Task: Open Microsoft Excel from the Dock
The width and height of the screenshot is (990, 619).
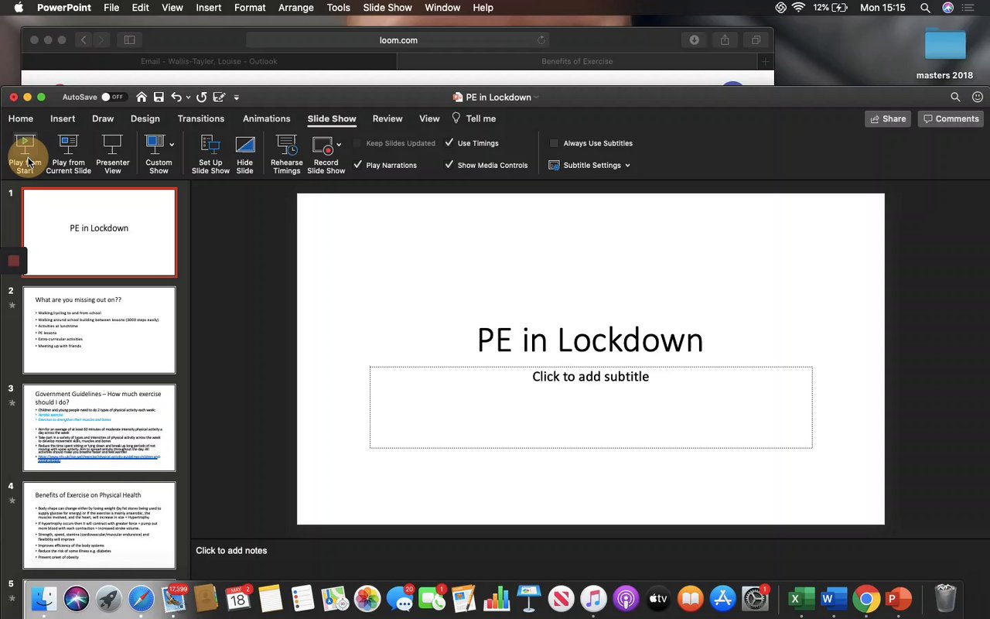Action: pyautogui.click(x=801, y=598)
